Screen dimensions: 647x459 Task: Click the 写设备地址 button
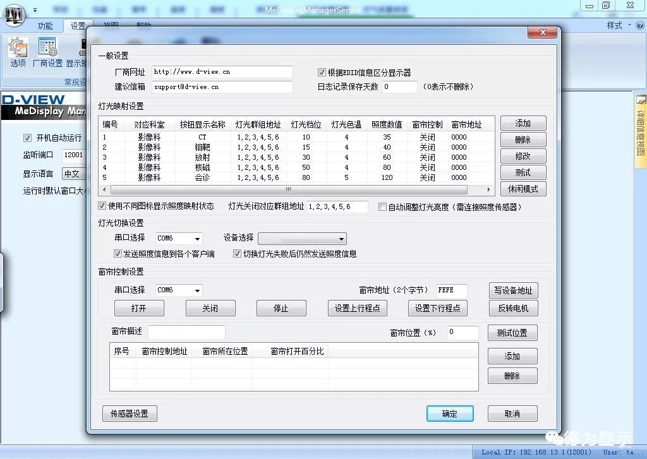pyautogui.click(x=513, y=290)
